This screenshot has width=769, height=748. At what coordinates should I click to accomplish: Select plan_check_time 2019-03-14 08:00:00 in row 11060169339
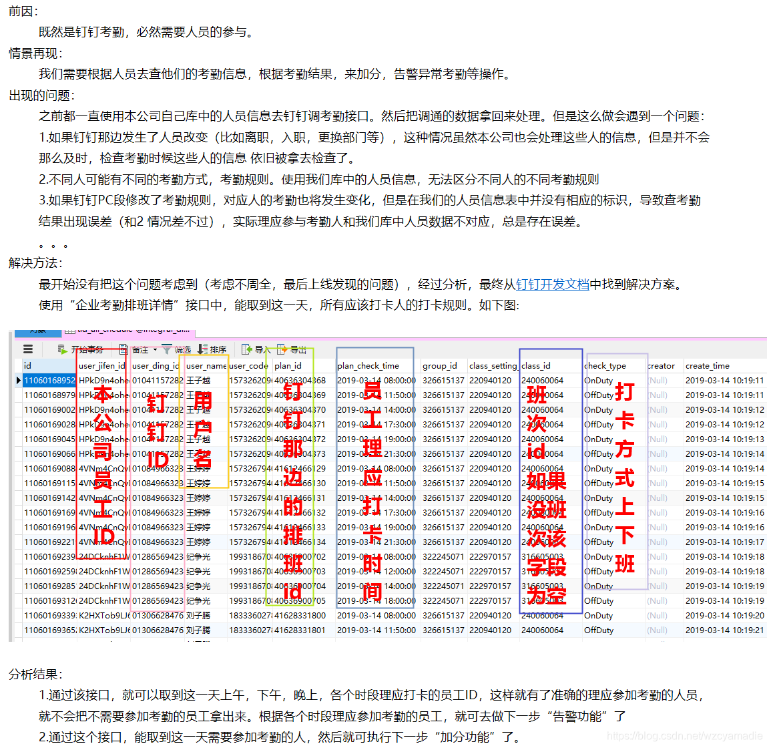pos(378,616)
